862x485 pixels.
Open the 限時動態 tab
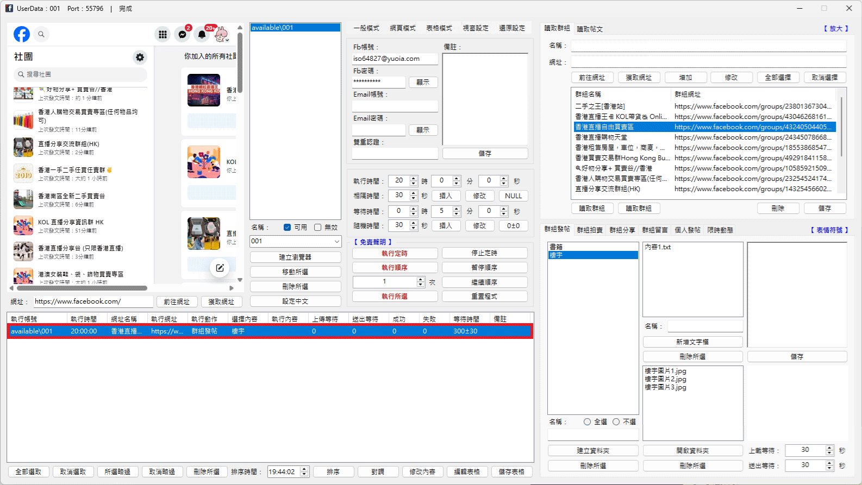click(x=720, y=230)
